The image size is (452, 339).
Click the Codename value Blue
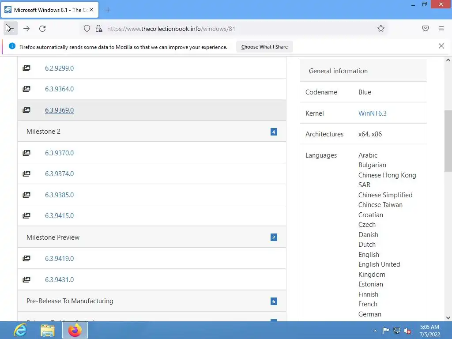click(365, 92)
